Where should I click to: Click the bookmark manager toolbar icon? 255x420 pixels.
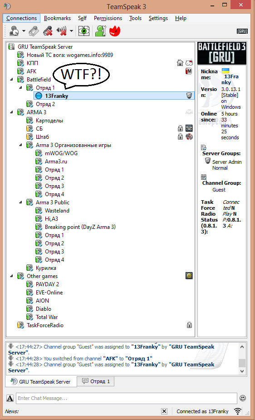(x=34, y=31)
